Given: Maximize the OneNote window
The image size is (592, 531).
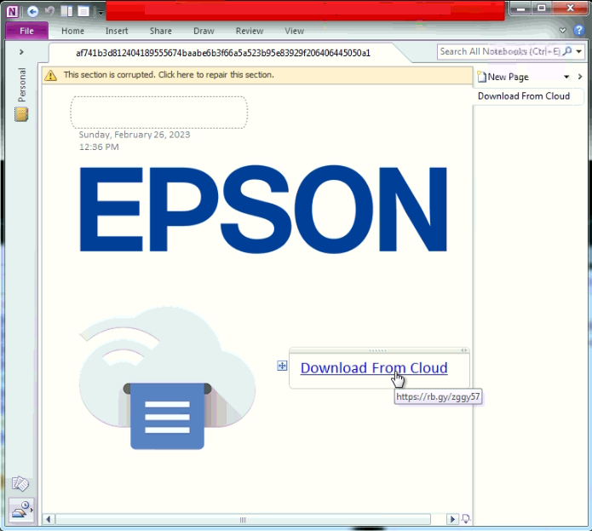Looking at the screenshot, I should tap(542, 9).
